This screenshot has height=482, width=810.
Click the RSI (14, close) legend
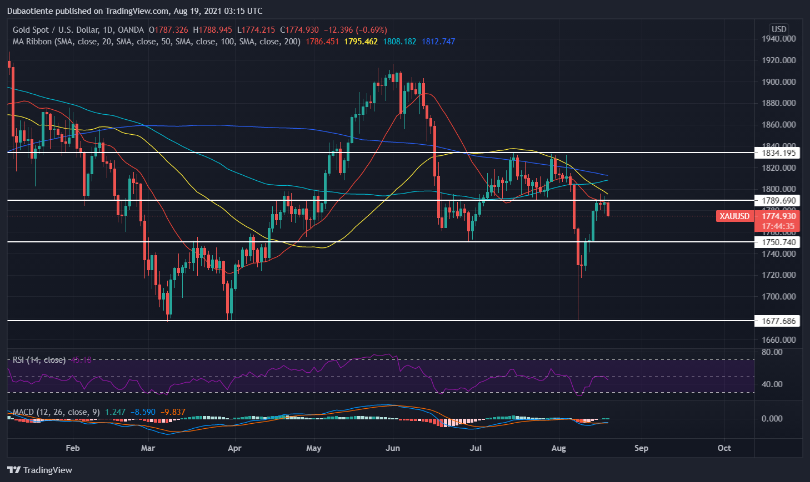[39, 360]
